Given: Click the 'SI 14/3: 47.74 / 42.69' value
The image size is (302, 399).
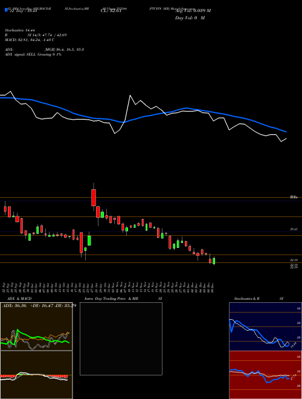Looking at the screenshot, I should pos(47,35).
